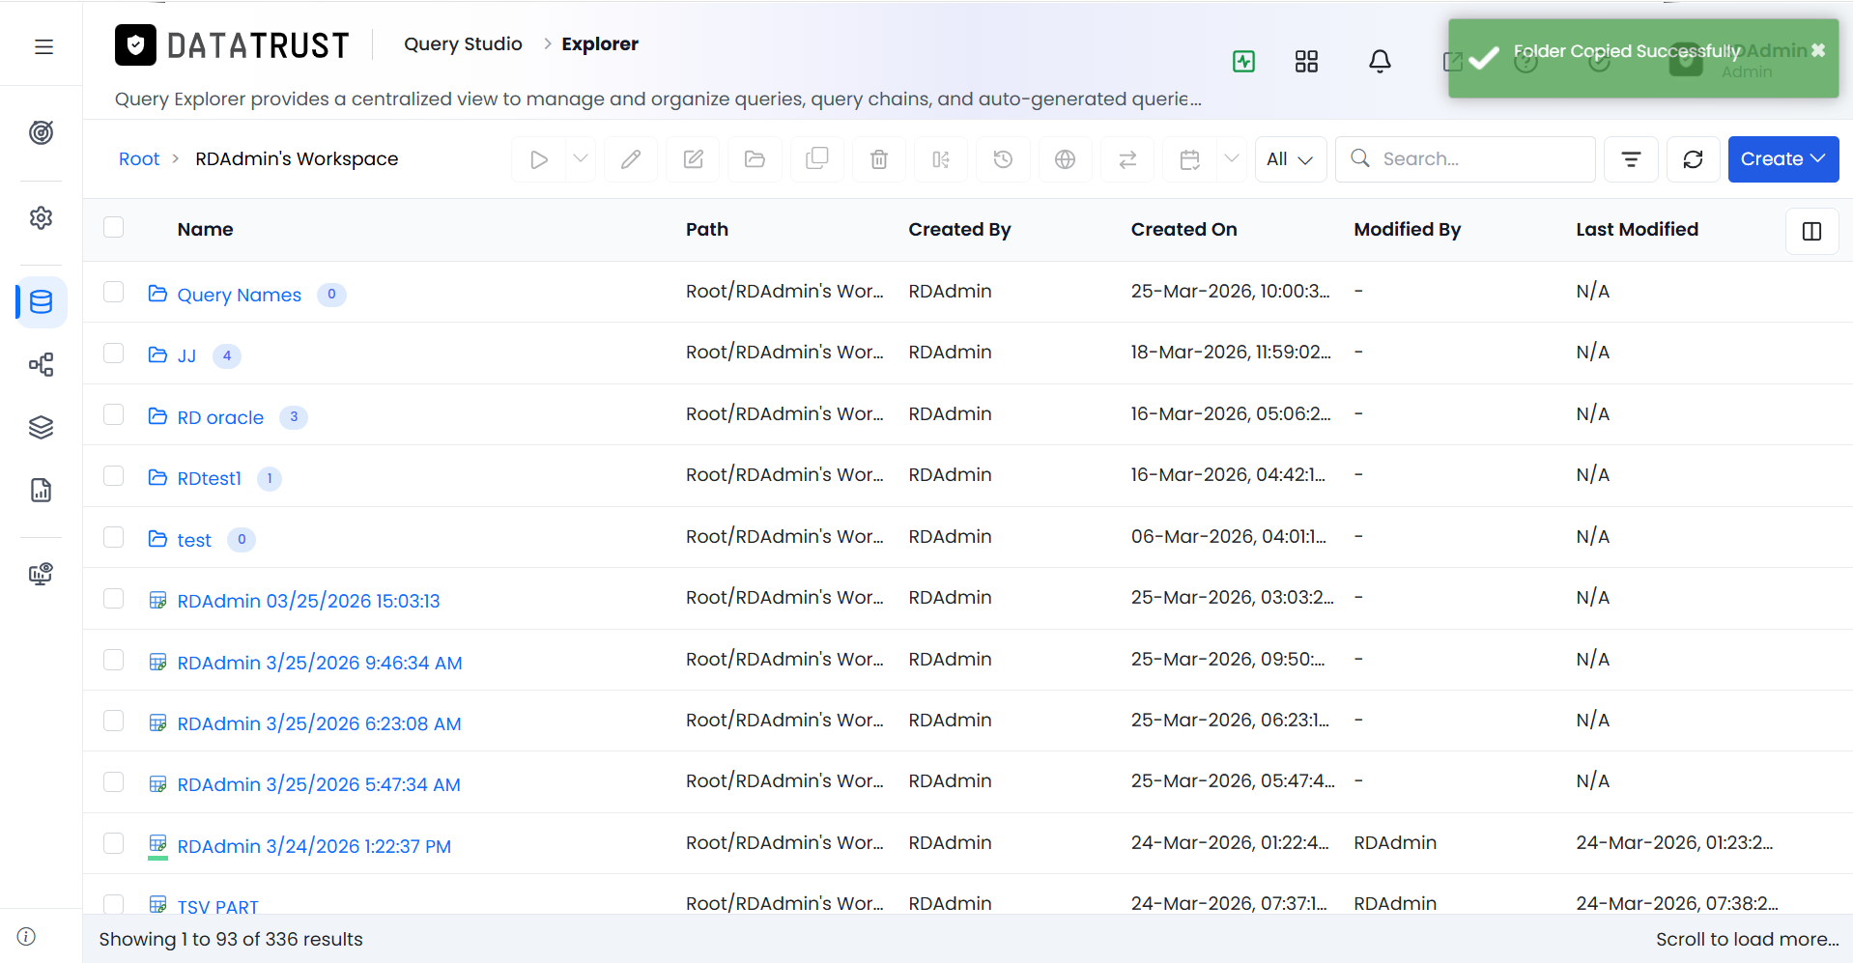Click into the Search input field
Viewport: 1853px width, 963px height.
tap(1465, 159)
